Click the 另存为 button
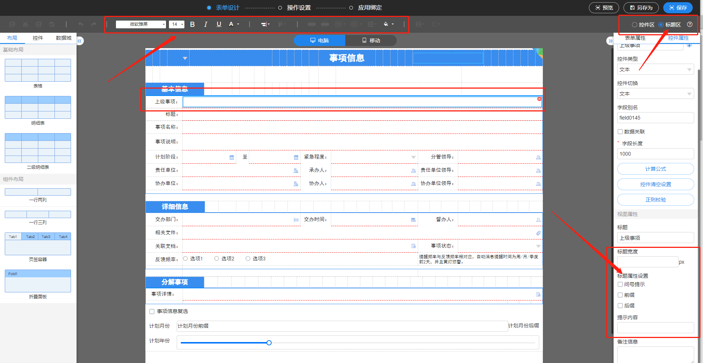The width and height of the screenshot is (703, 363). [x=641, y=8]
